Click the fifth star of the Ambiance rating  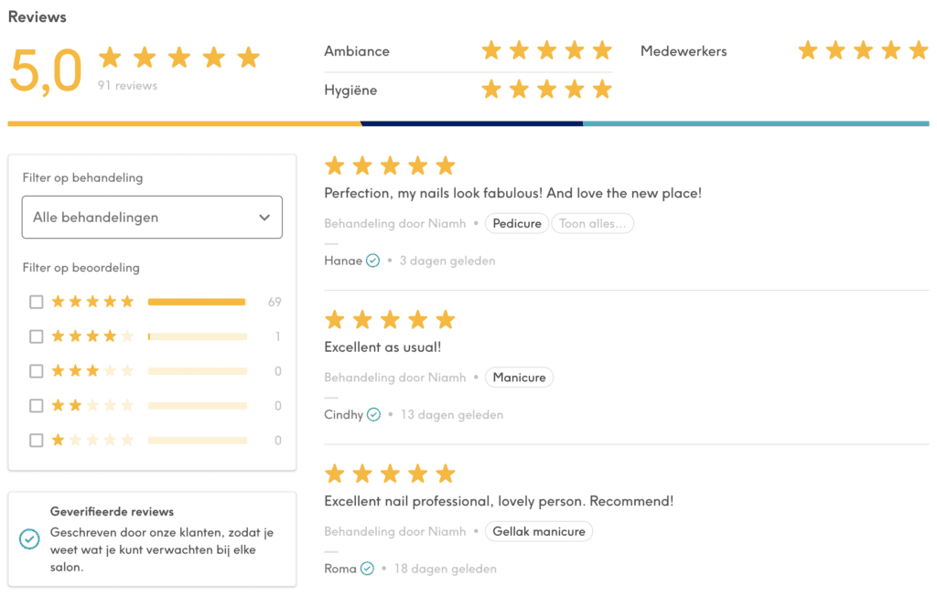pos(602,51)
